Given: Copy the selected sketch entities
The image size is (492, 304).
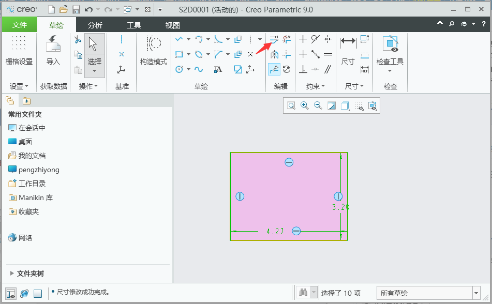Looking at the screenshot, I should (78, 55).
